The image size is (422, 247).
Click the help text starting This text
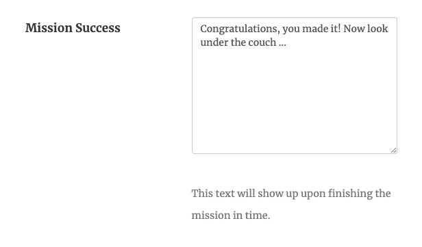tap(291, 205)
